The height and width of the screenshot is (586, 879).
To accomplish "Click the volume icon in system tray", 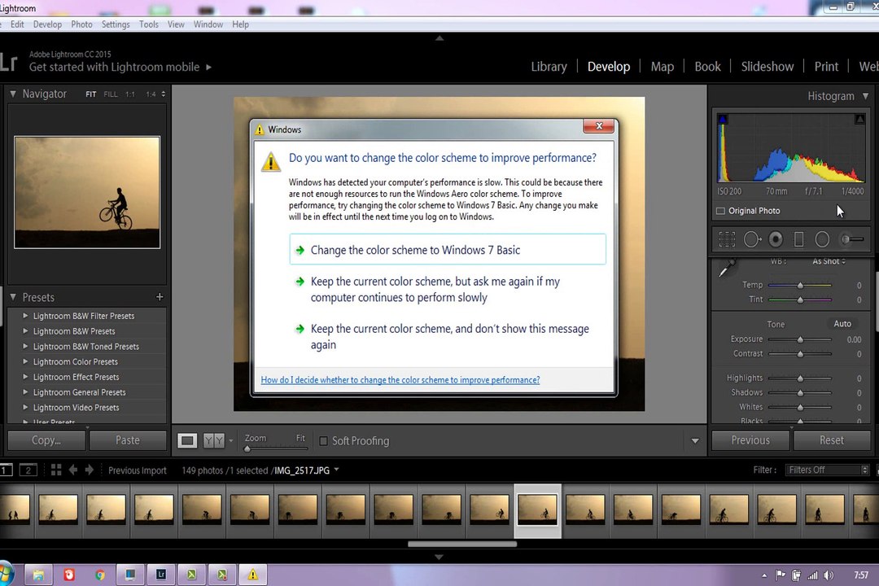I will pos(828,575).
